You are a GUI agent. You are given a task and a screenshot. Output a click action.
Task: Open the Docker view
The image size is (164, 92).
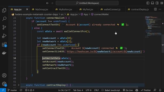click(4, 53)
